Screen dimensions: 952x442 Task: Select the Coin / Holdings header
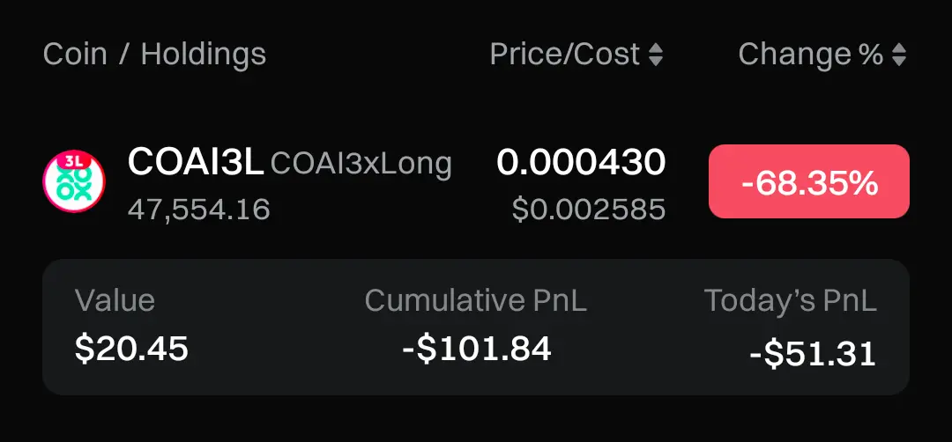tap(154, 55)
